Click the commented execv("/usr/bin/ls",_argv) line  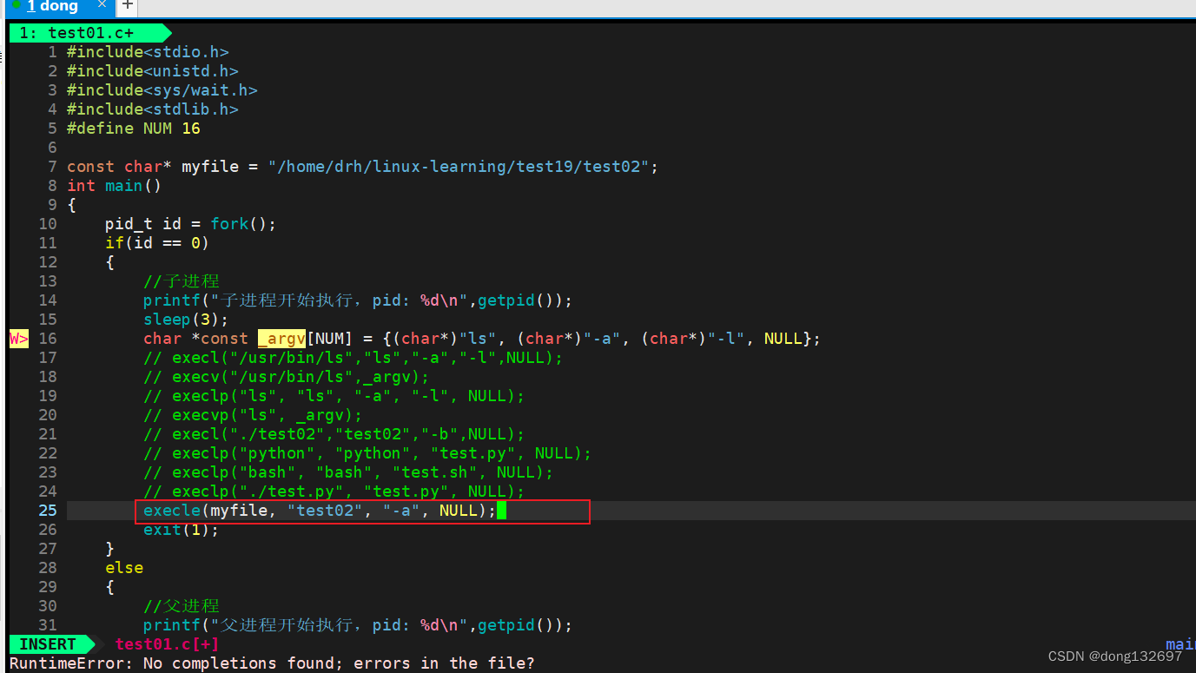click(287, 377)
